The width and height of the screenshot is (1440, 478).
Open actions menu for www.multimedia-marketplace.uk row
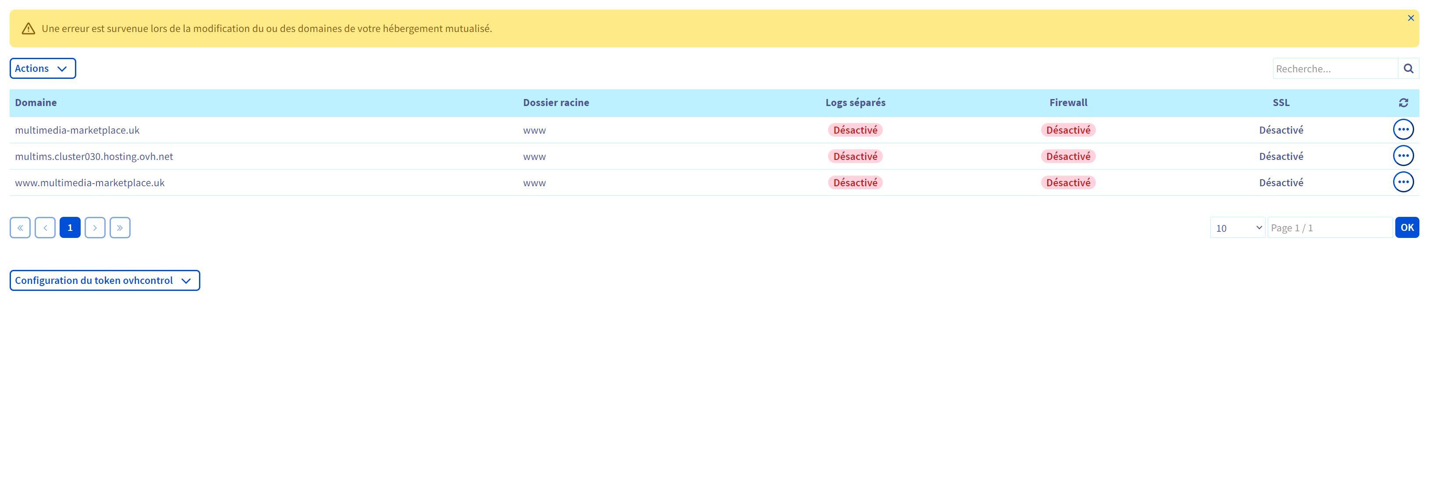click(x=1403, y=182)
